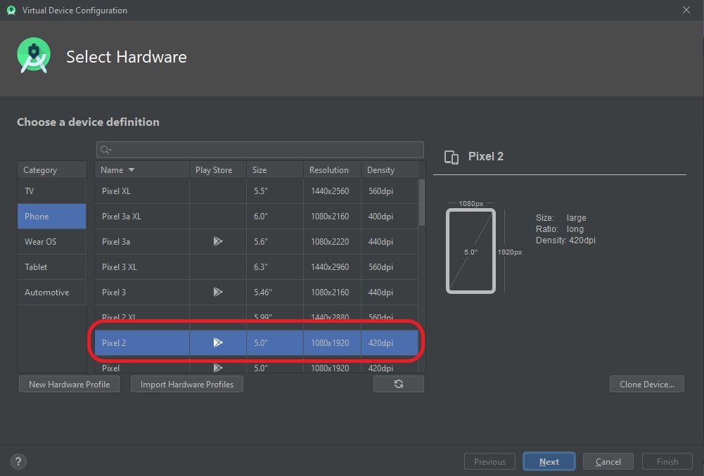Refresh the device definition list

(x=398, y=383)
